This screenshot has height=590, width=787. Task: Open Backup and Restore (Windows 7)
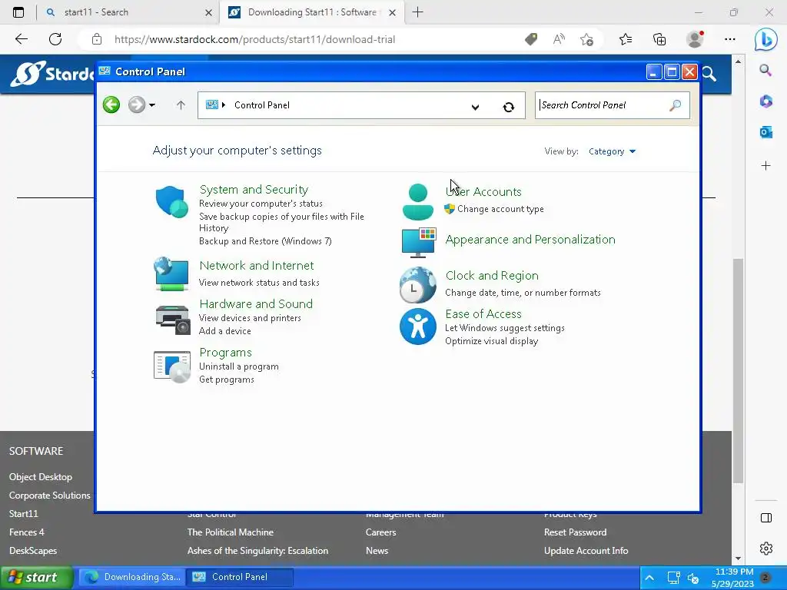265,241
